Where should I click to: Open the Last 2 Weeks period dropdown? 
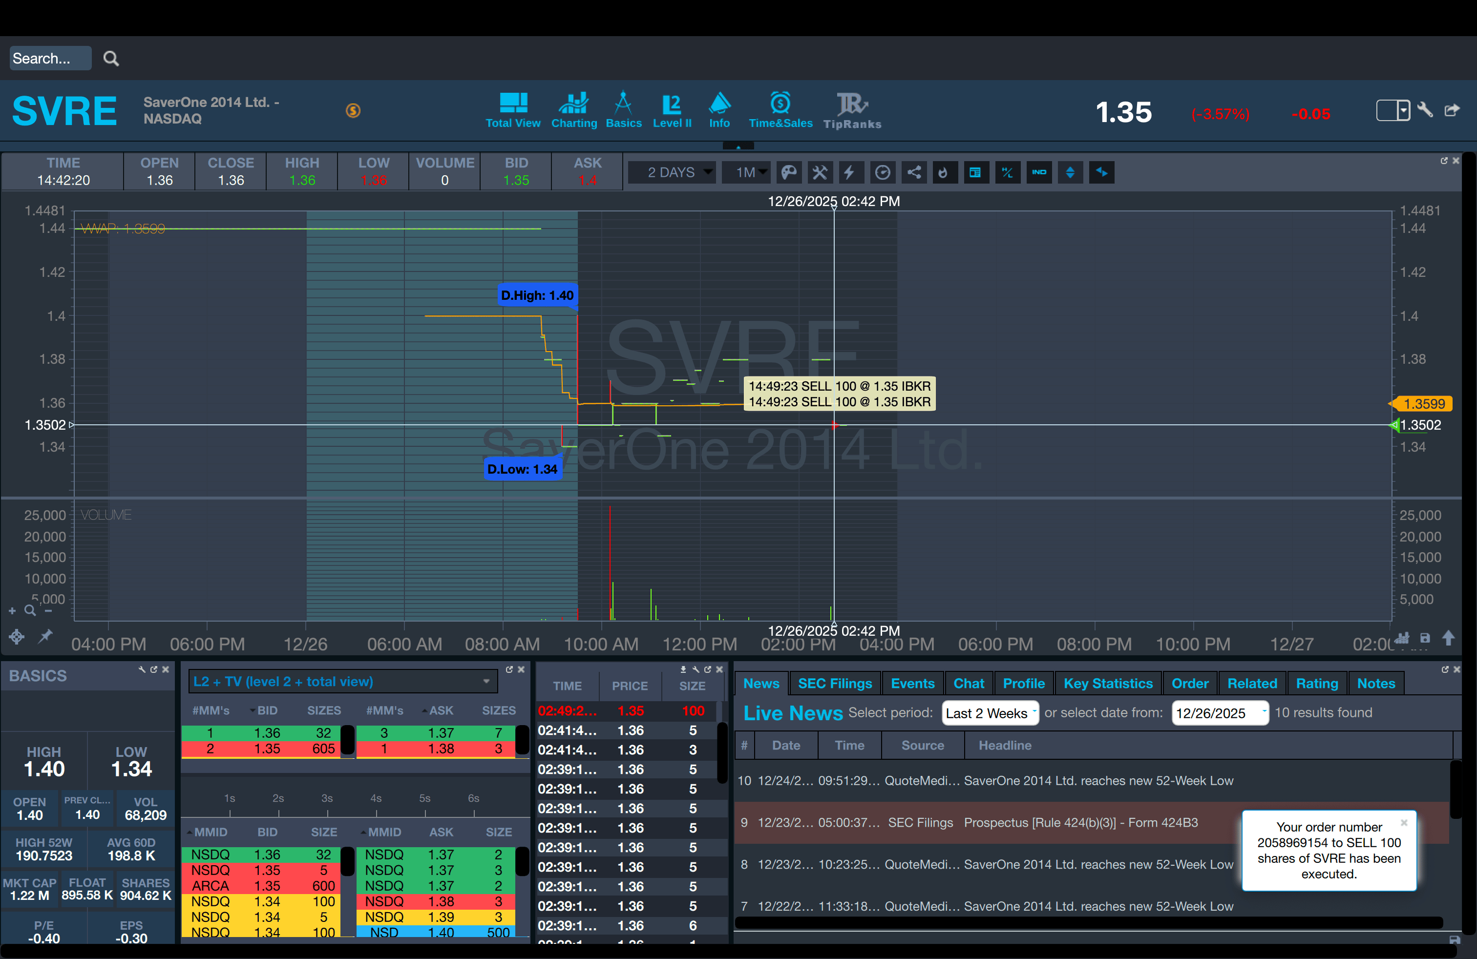[989, 713]
